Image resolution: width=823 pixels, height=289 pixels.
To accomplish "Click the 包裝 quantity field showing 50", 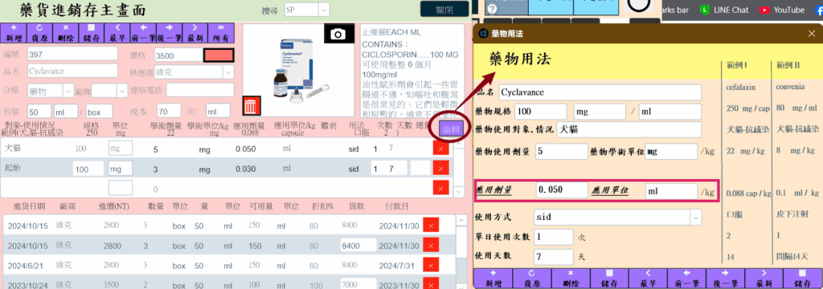I will [39, 111].
